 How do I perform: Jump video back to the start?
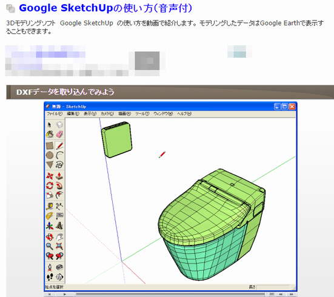[x=50, y=294]
